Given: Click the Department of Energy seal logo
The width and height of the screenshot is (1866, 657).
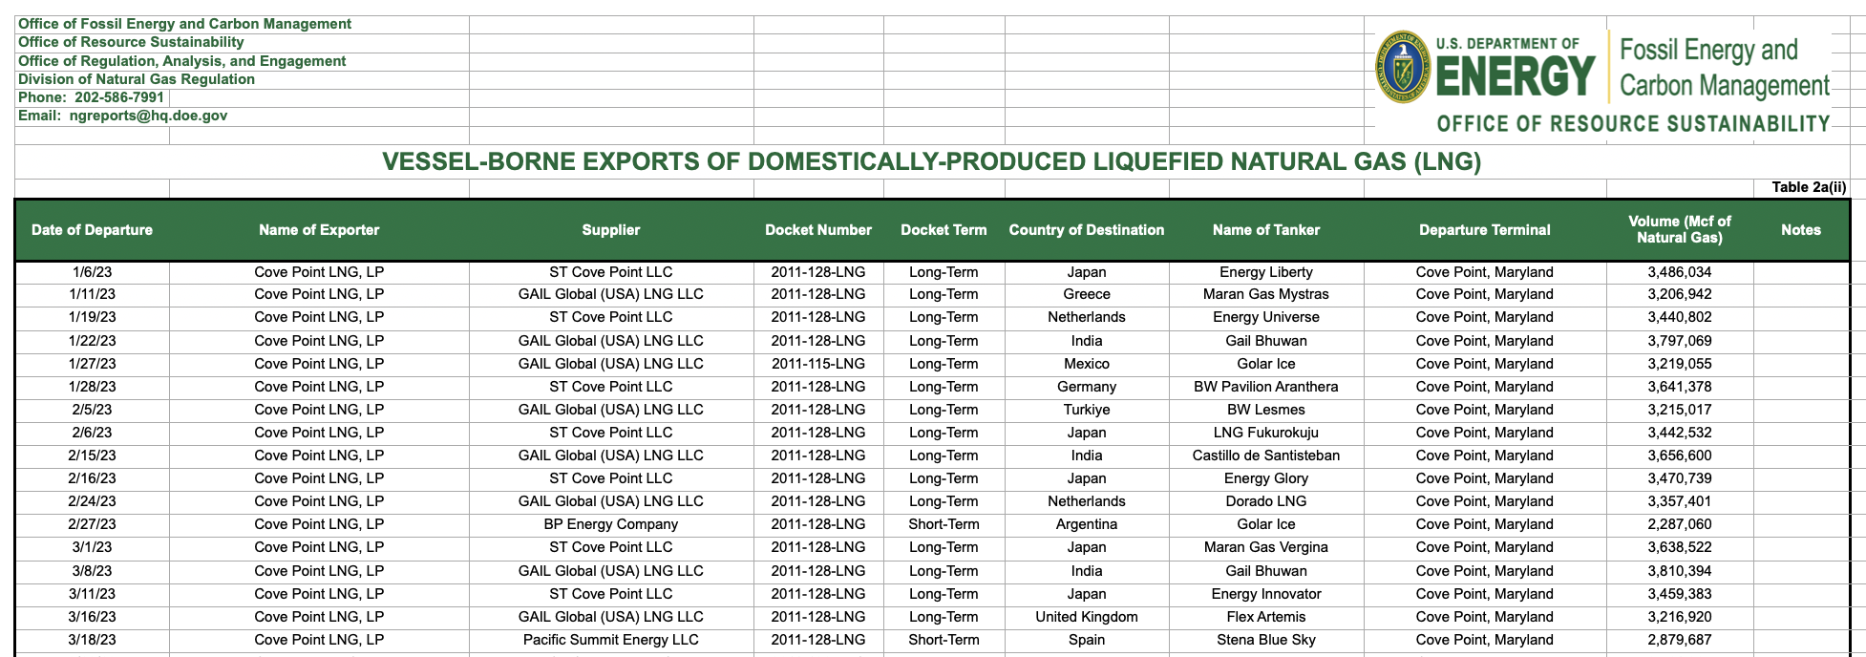Looking at the screenshot, I should pos(1403,67).
